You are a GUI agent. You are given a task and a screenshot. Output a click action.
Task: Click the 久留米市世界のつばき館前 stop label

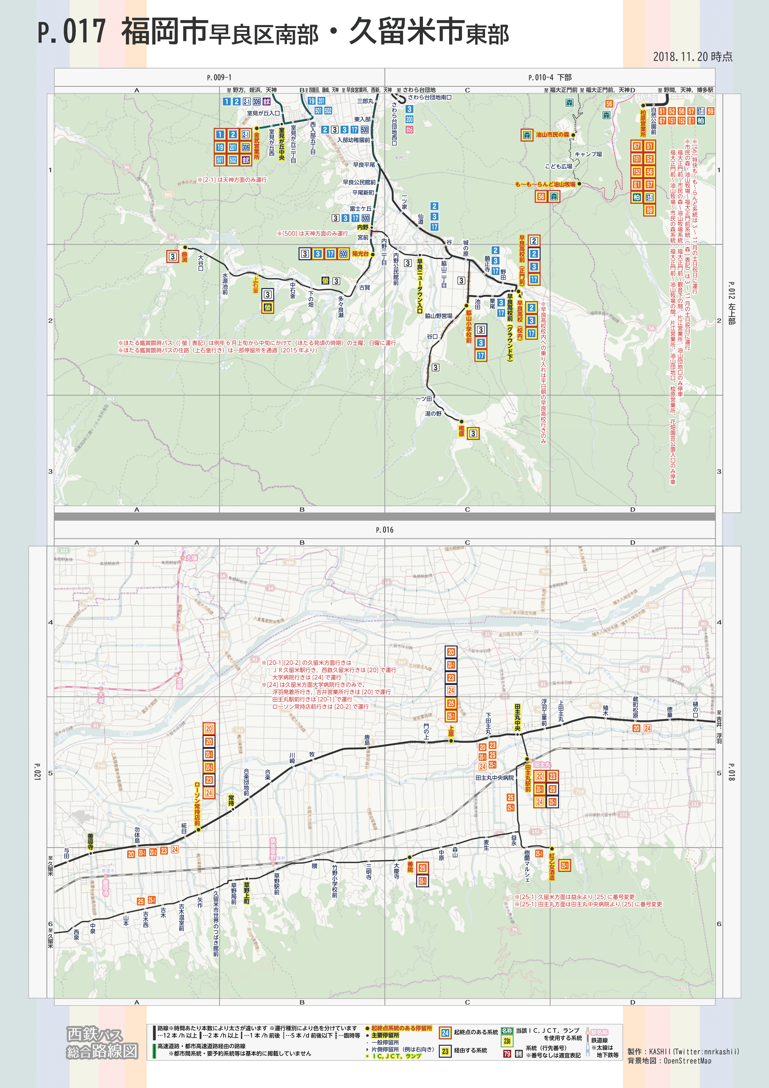(x=216, y=924)
